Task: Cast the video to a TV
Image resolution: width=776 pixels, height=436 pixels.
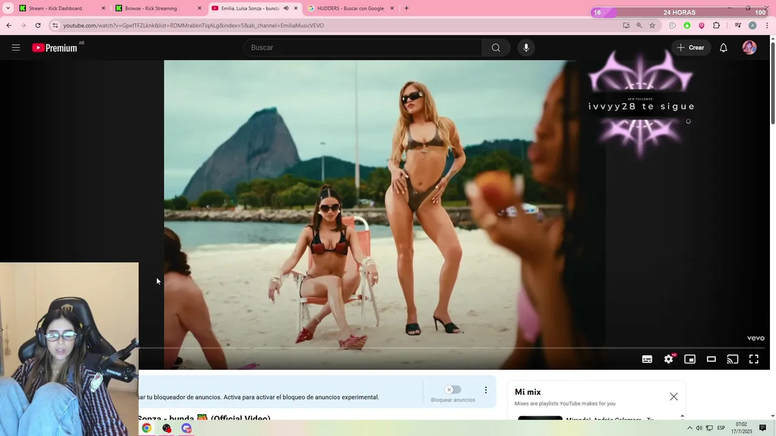Action: [x=732, y=359]
